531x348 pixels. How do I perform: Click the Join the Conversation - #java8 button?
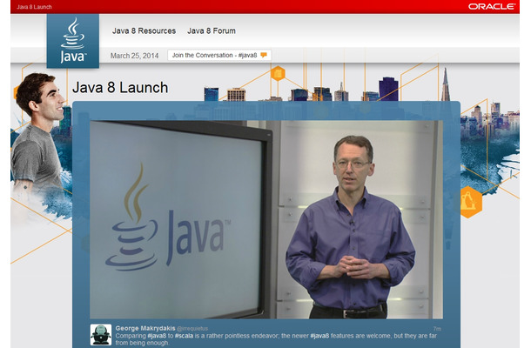[x=219, y=55]
